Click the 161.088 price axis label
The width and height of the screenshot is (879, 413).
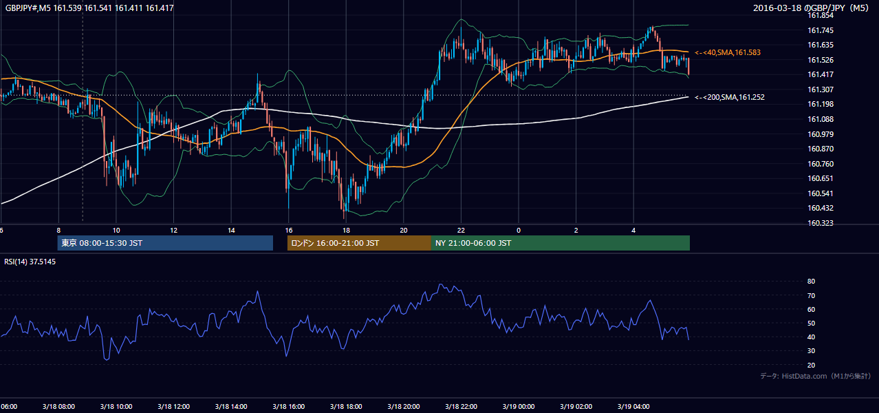(x=821, y=119)
